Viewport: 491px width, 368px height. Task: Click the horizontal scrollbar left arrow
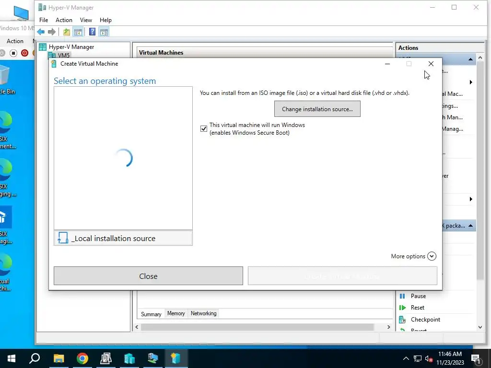pyautogui.click(x=137, y=327)
